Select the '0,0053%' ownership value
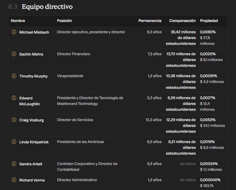Image resolution: width=236 pixels, height=190 pixels. (208, 120)
